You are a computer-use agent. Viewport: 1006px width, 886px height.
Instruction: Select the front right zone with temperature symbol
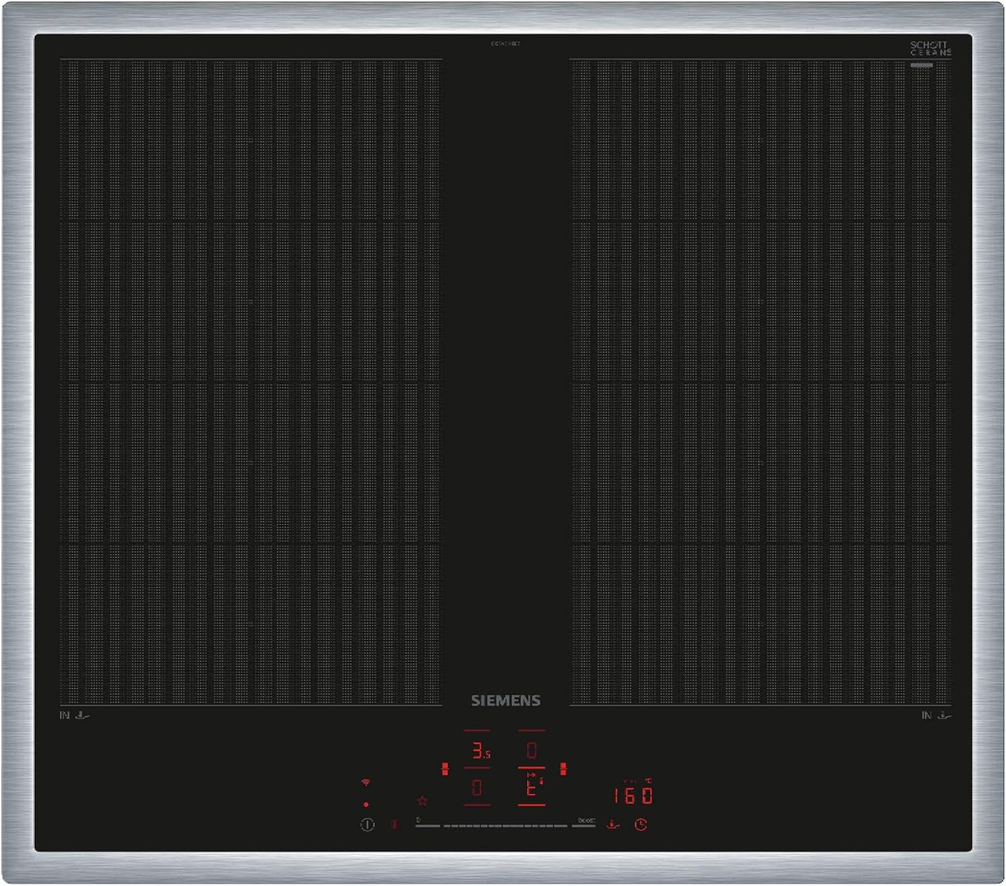533,786
